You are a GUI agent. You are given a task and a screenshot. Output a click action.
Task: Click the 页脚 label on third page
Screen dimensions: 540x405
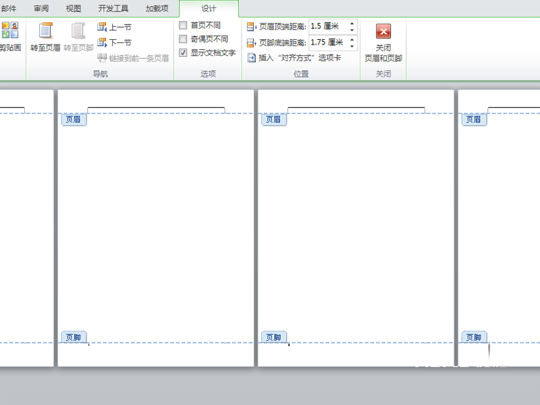pos(273,337)
